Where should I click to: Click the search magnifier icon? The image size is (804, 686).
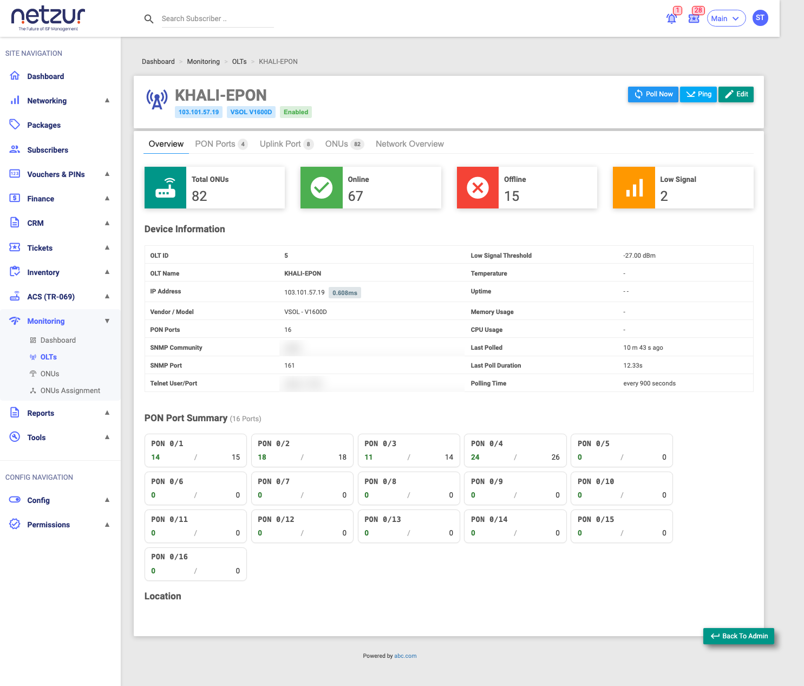pos(149,19)
